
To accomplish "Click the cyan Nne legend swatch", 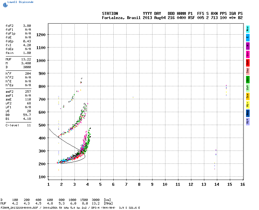I will pos(248,29).
